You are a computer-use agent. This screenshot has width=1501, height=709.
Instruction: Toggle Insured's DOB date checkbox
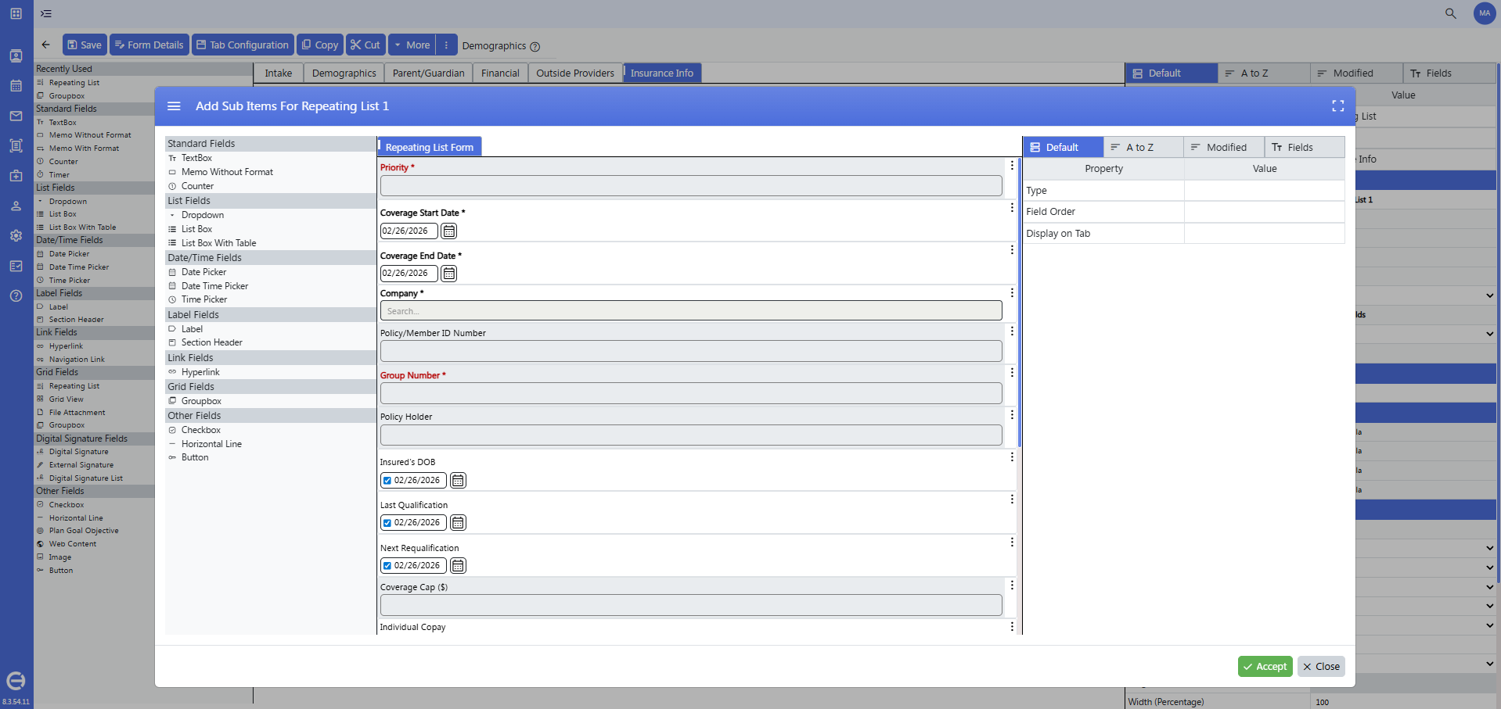click(x=387, y=481)
